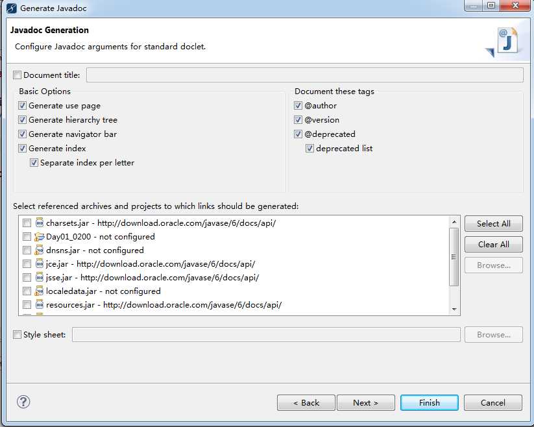The height and width of the screenshot is (427, 534).
Task: Enable the Style sheet checkbox
Action: 17,335
